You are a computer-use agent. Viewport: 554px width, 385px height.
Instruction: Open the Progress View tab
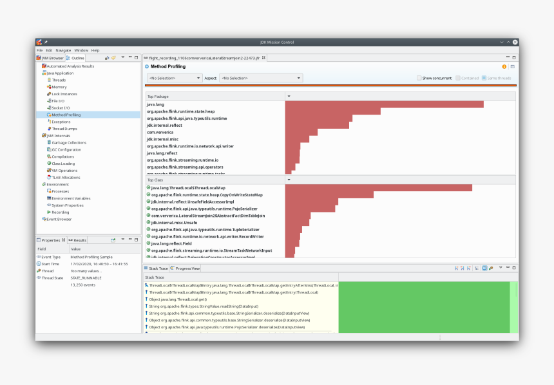185,268
